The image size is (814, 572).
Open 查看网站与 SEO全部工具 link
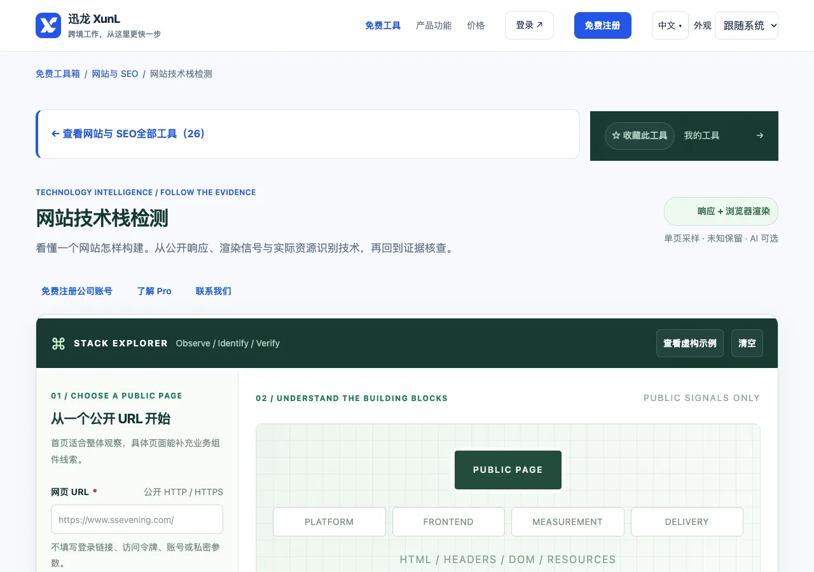(128, 134)
